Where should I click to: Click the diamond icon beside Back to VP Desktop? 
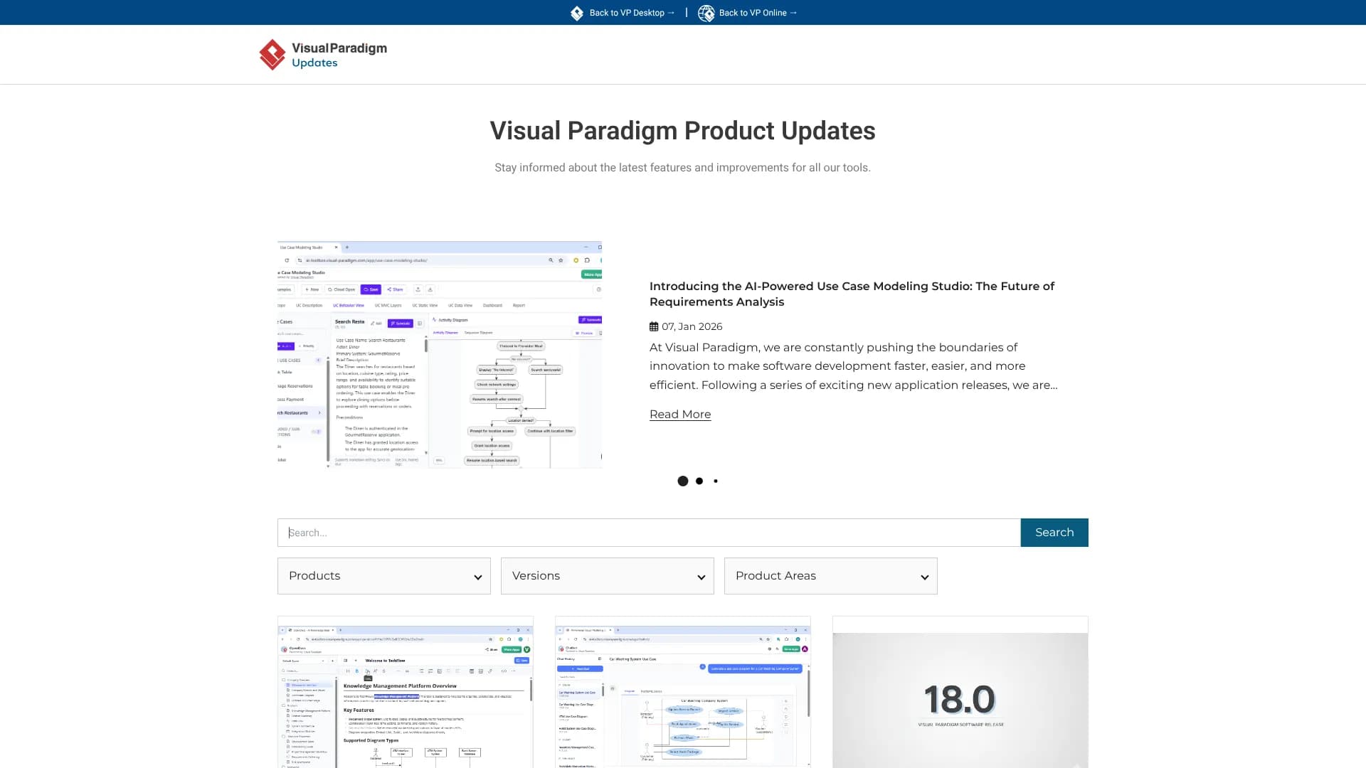[576, 13]
